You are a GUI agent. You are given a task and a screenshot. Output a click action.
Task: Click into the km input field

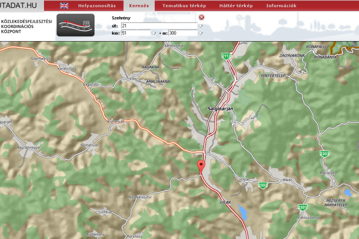coord(135,33)
